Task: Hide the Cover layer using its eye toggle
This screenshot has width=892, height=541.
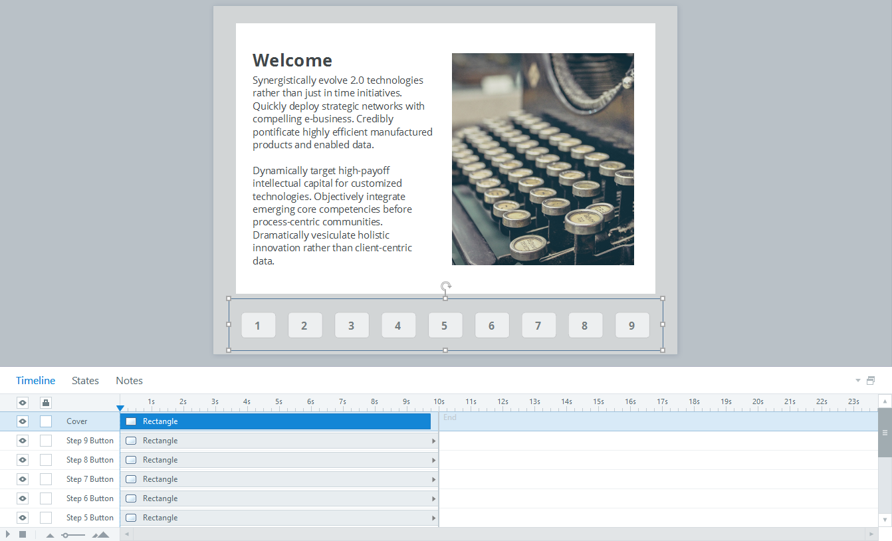Action: pos(23,421)
